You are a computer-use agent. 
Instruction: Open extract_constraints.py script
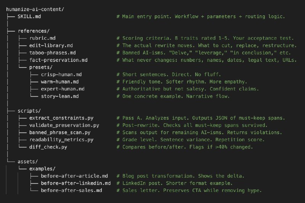coord(61,118)
